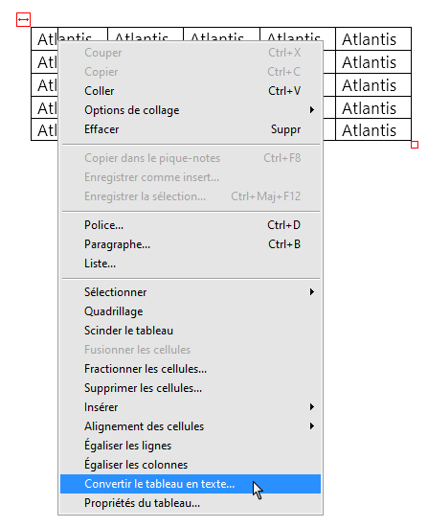Select Fractionner les cellules...
This screenshot has height=528, width=428.
coord(191,369)
